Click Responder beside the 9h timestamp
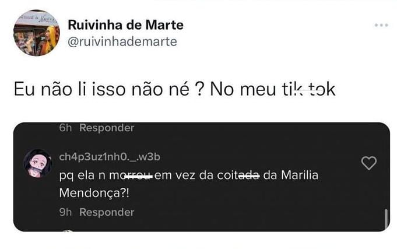The height and width of the screenshot is (249, 397). pos(107,212)
